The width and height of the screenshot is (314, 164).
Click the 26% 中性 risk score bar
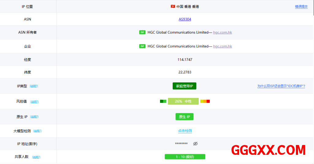(183, 101)
